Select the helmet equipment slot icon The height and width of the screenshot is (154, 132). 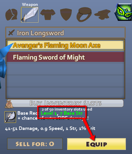tap(11, 15)
